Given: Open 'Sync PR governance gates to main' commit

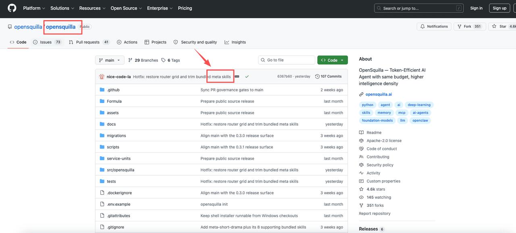Looking at the screenshot, I should (x=232, y=90).
